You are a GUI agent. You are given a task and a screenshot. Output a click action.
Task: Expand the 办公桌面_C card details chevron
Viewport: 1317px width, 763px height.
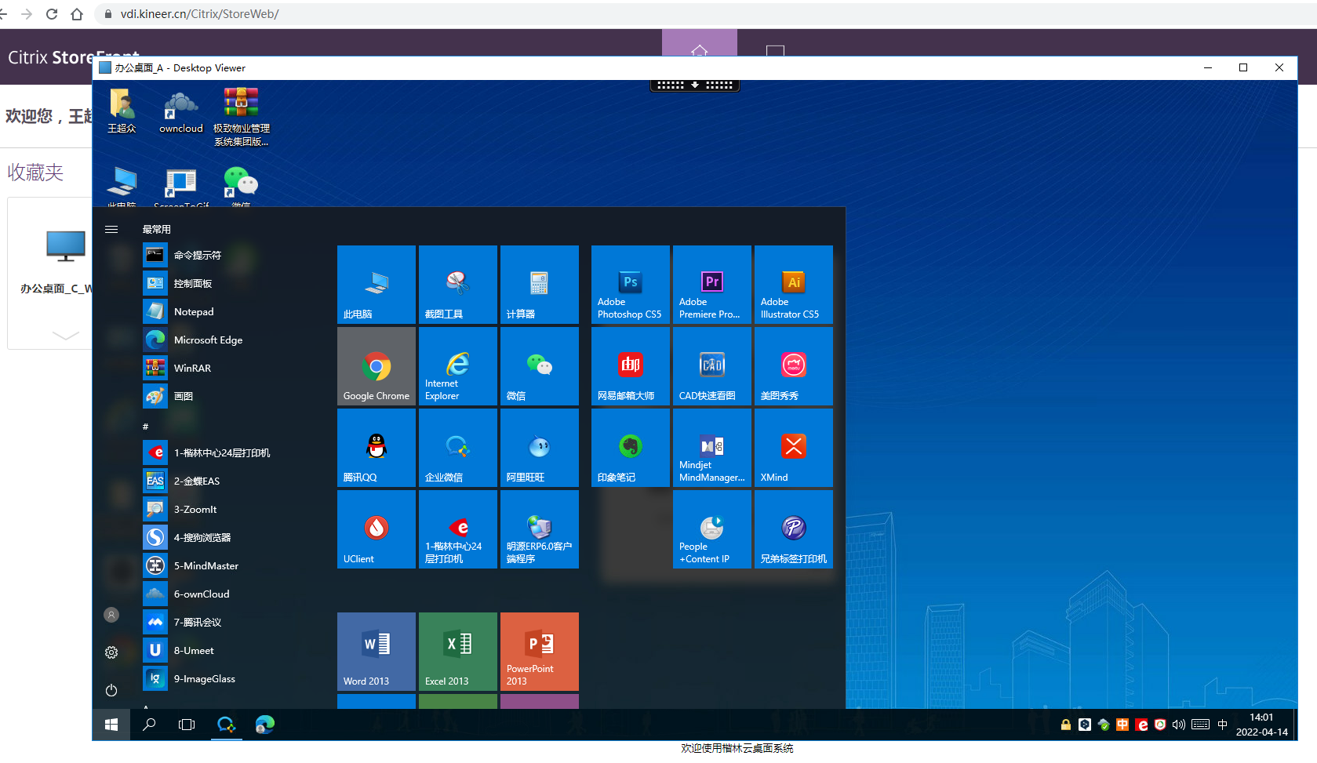coord(65,336)
